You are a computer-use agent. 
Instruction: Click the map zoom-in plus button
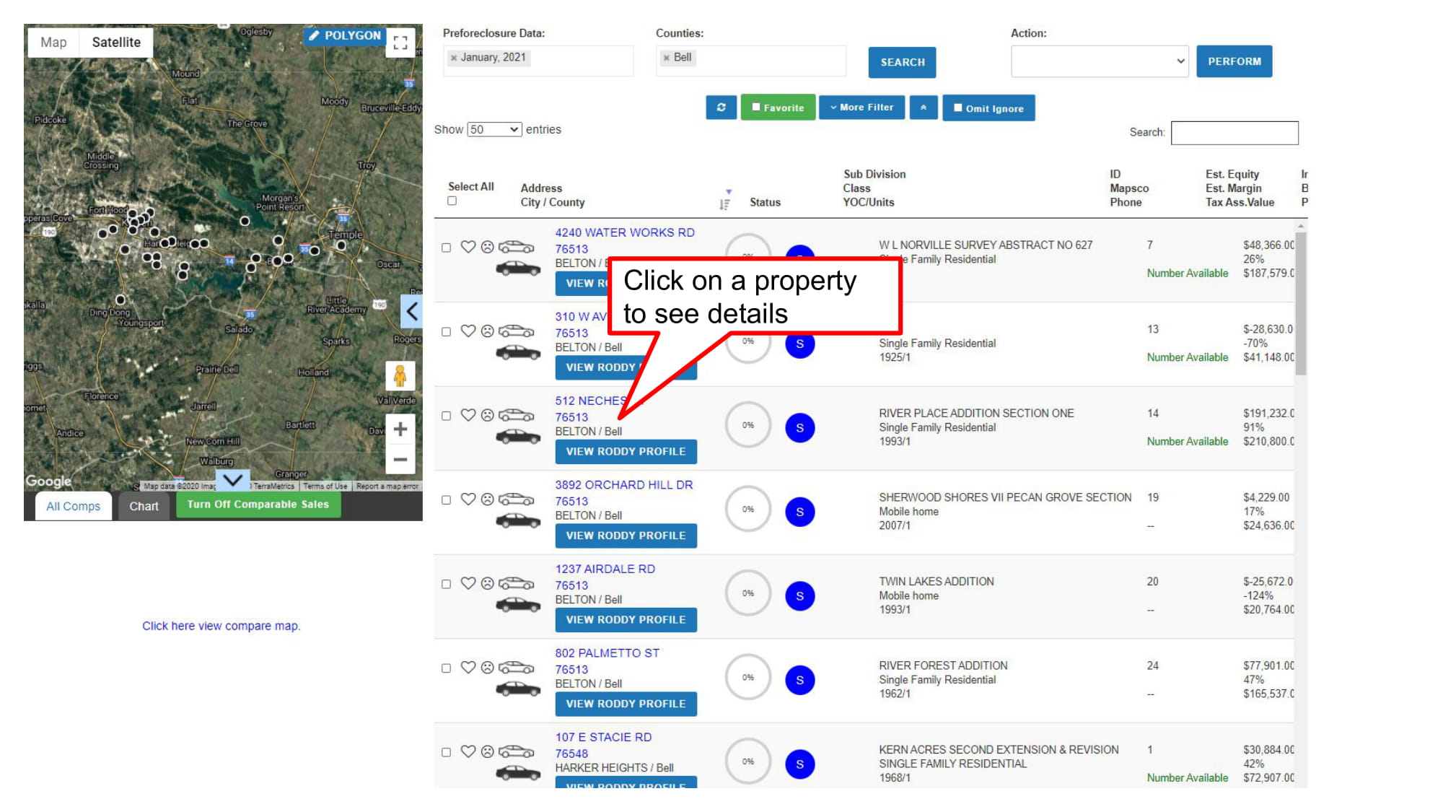(400, 429)
